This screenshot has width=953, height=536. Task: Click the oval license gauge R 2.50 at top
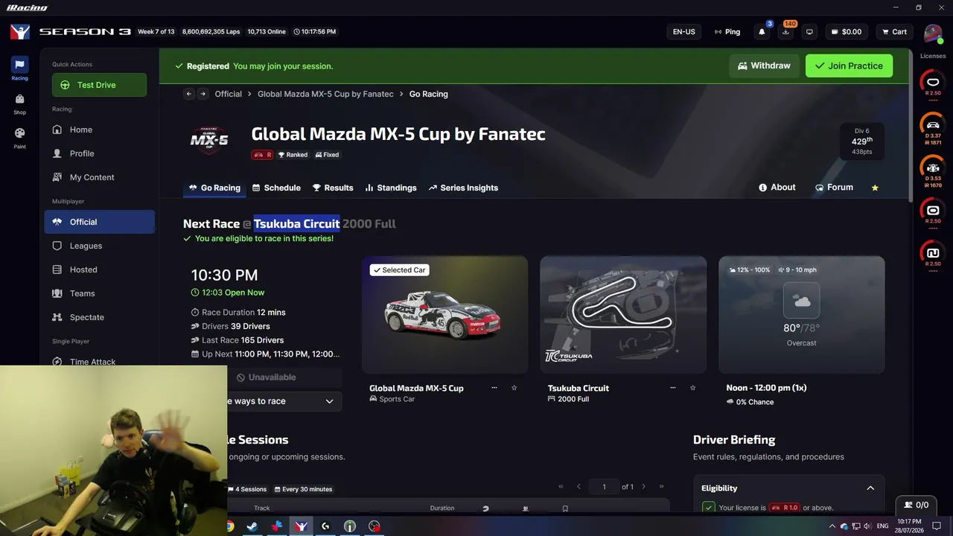click(933, 83)
